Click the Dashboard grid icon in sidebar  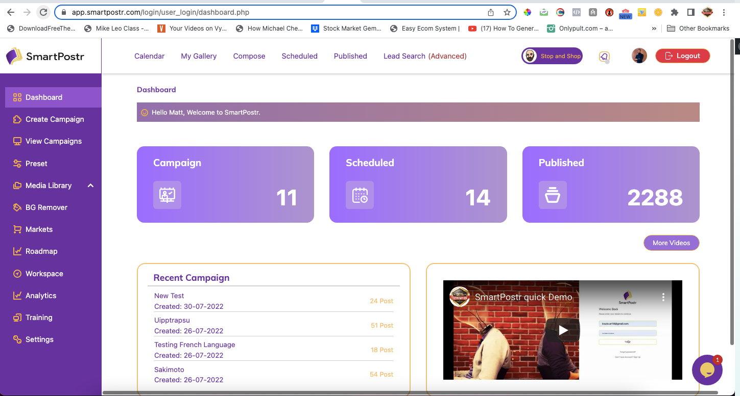tap(17, 97)
